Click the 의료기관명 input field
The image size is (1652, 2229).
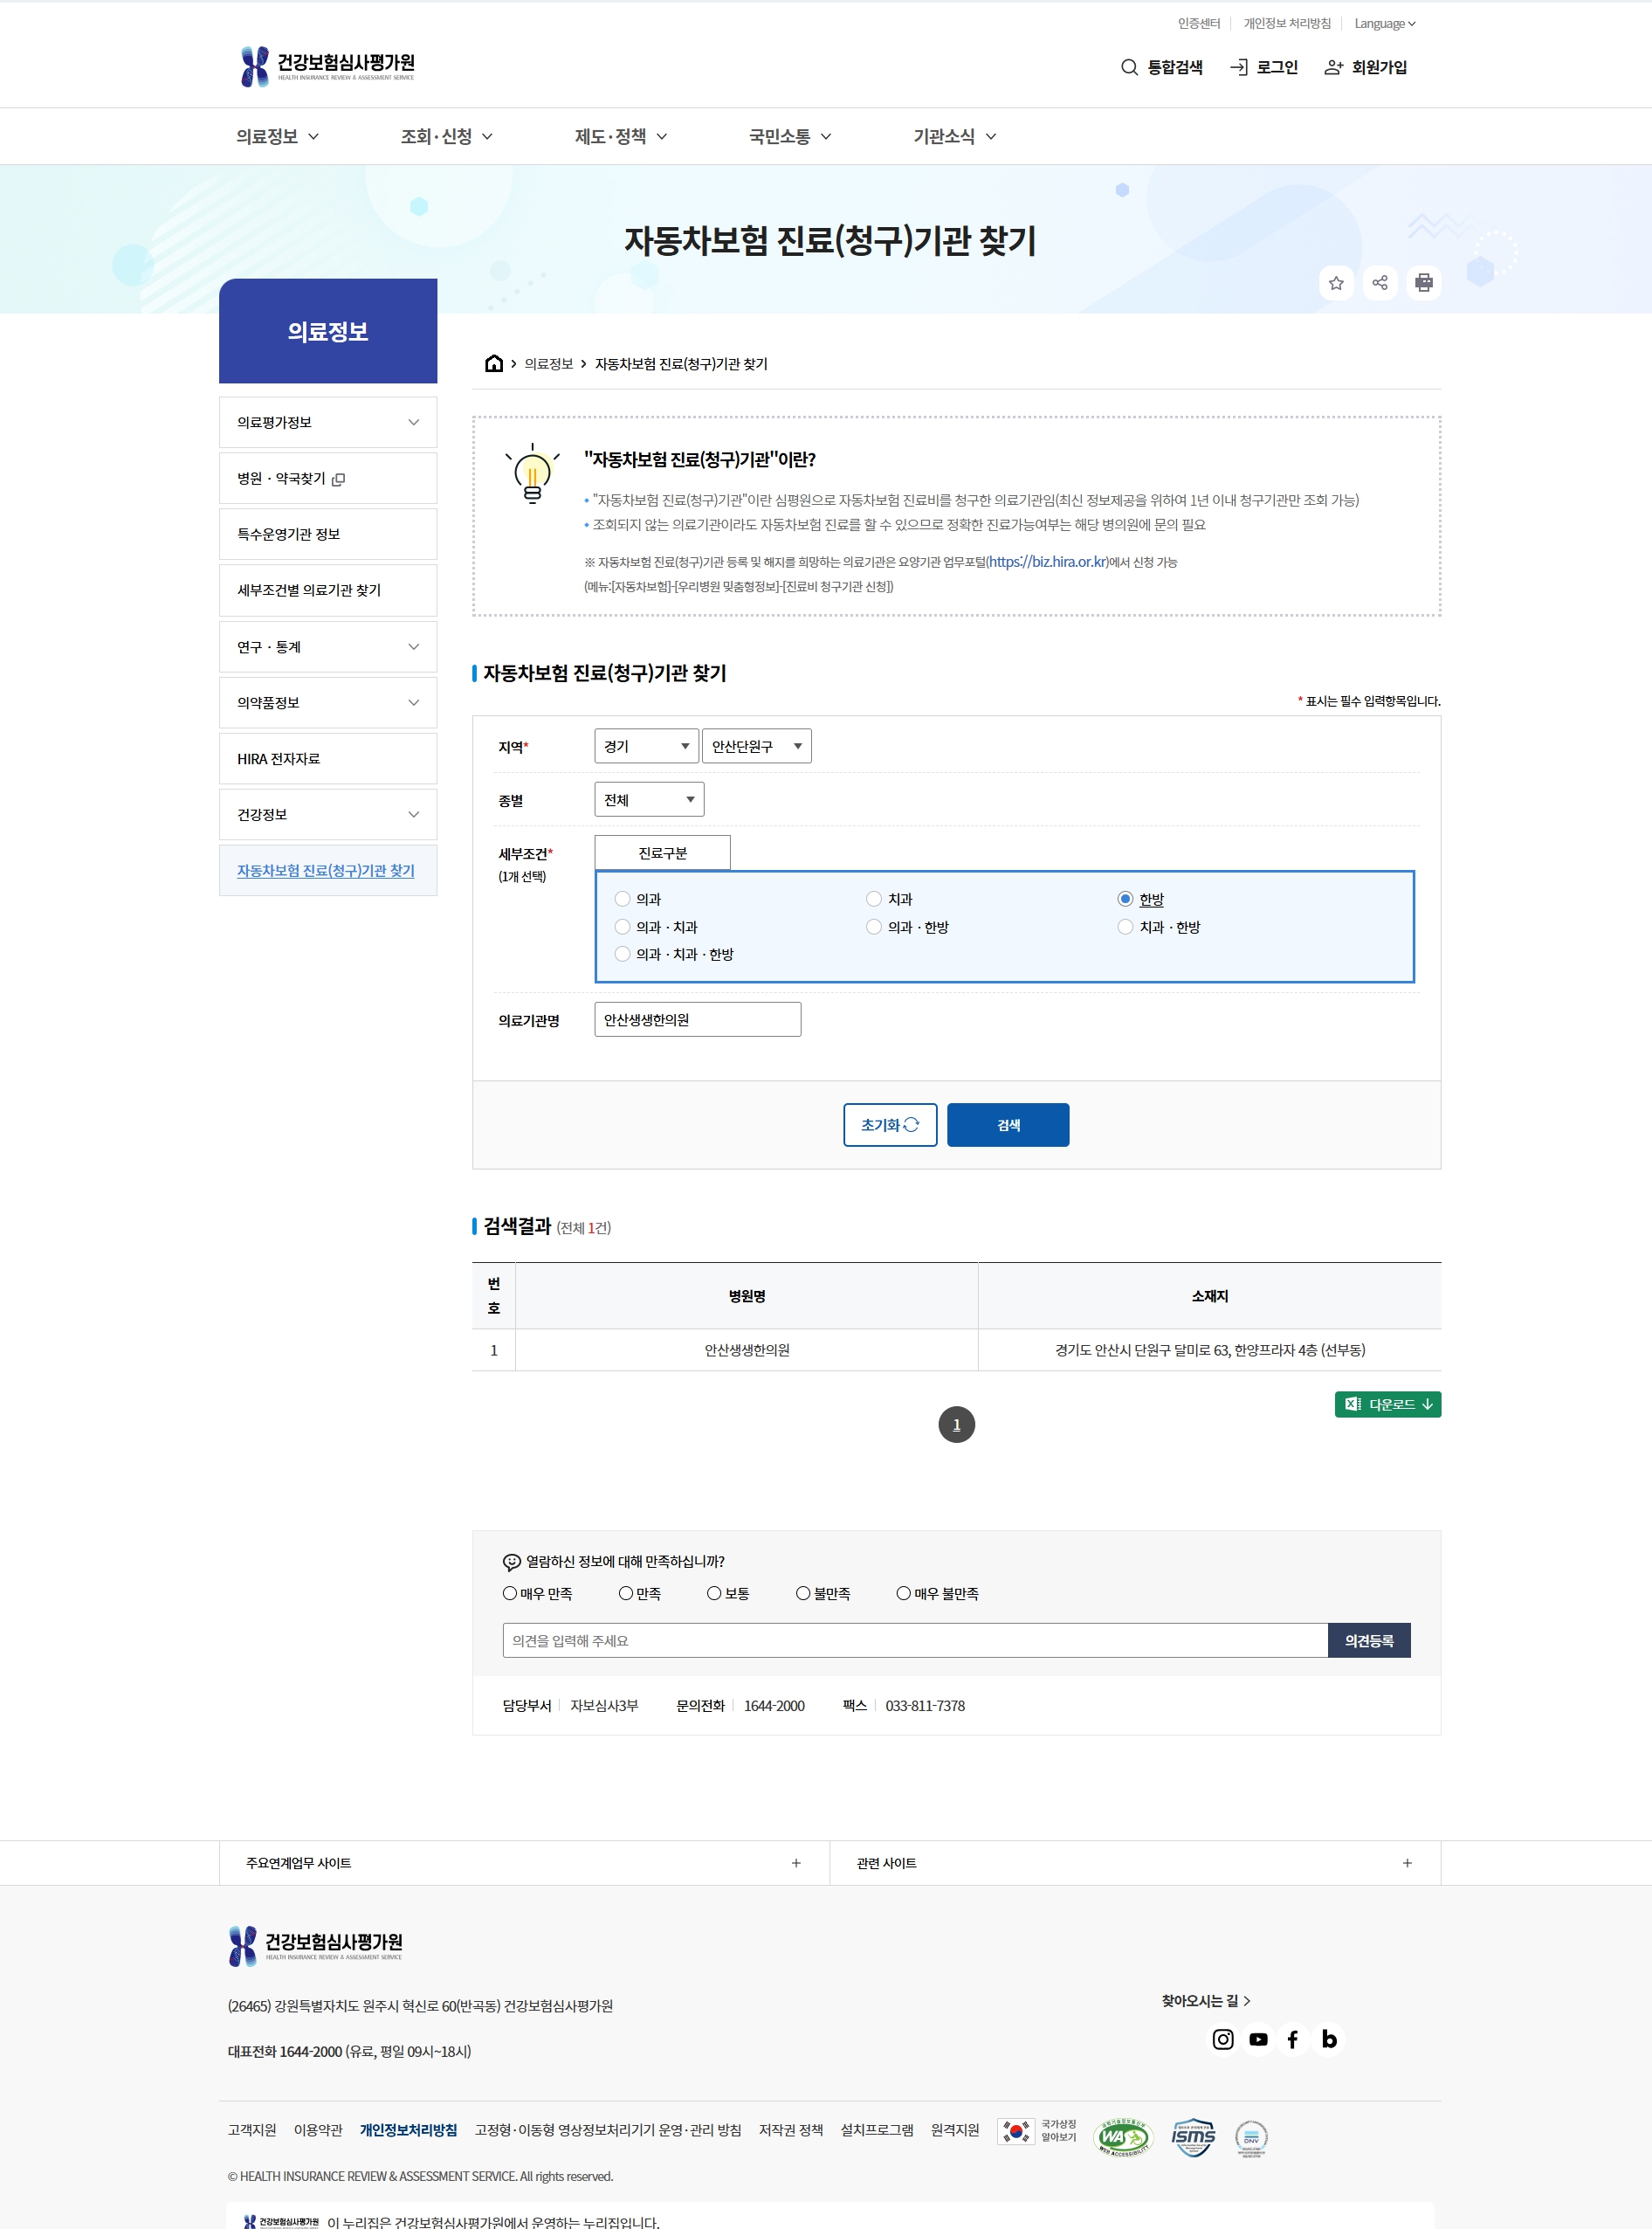(697, 1018)
